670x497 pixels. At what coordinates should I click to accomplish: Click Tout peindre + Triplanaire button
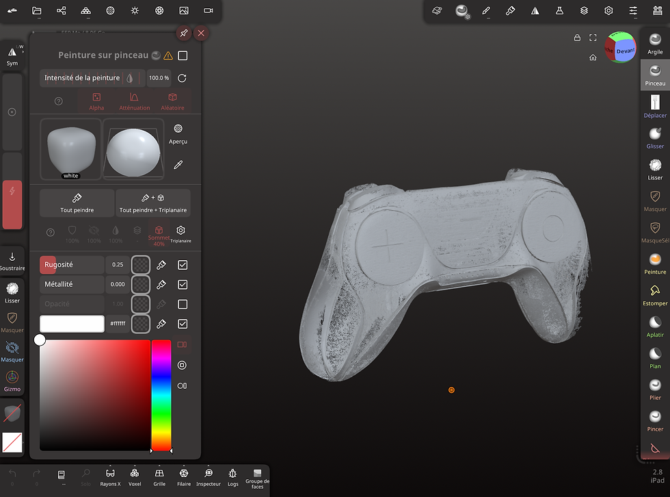(153, 203)
